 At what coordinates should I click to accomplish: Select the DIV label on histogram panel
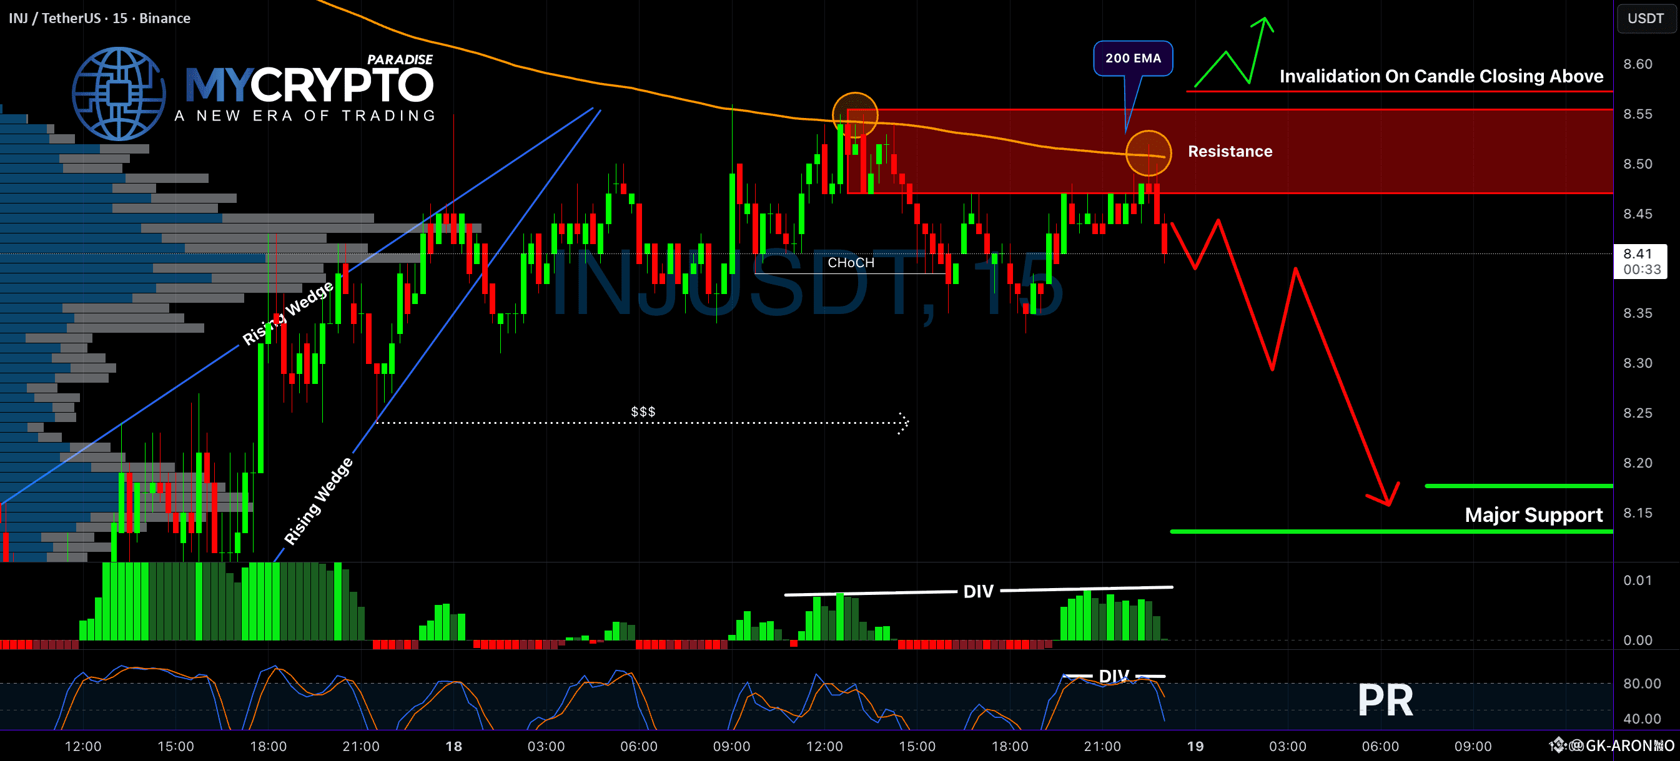(977, 591)
